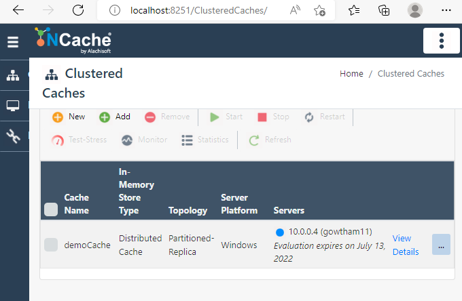Open the hamburger sidebar menu
This screenshot has width=462, height=301.
[x=13, y=42]
